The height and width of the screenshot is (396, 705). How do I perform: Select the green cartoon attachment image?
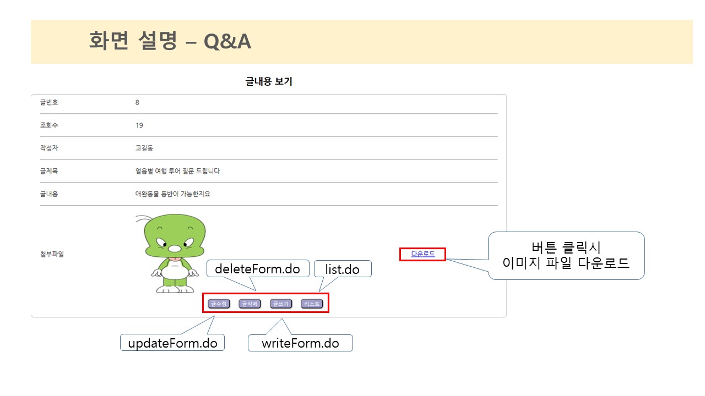(x=171, y=254)
